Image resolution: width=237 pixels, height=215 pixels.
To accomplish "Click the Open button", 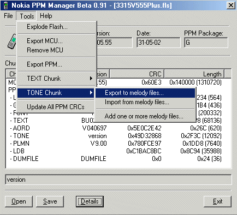I will [x=19, y=201].
